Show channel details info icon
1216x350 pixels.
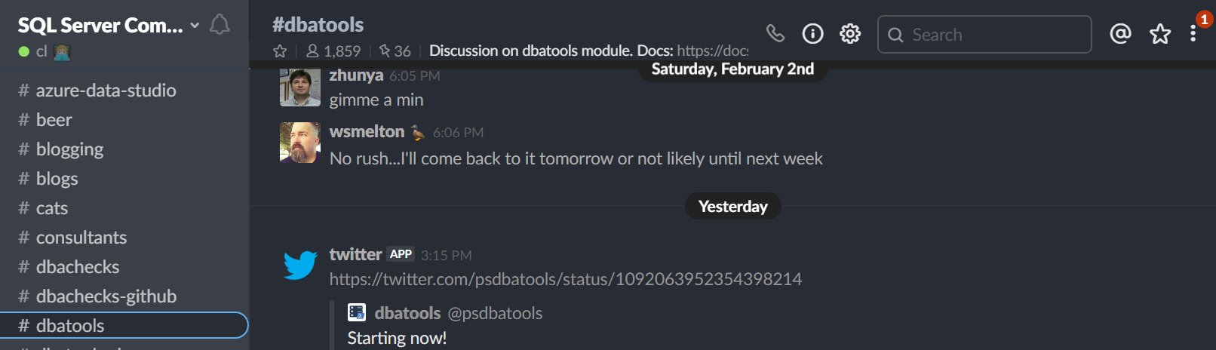pyautogui.click(x=812, y=33)
